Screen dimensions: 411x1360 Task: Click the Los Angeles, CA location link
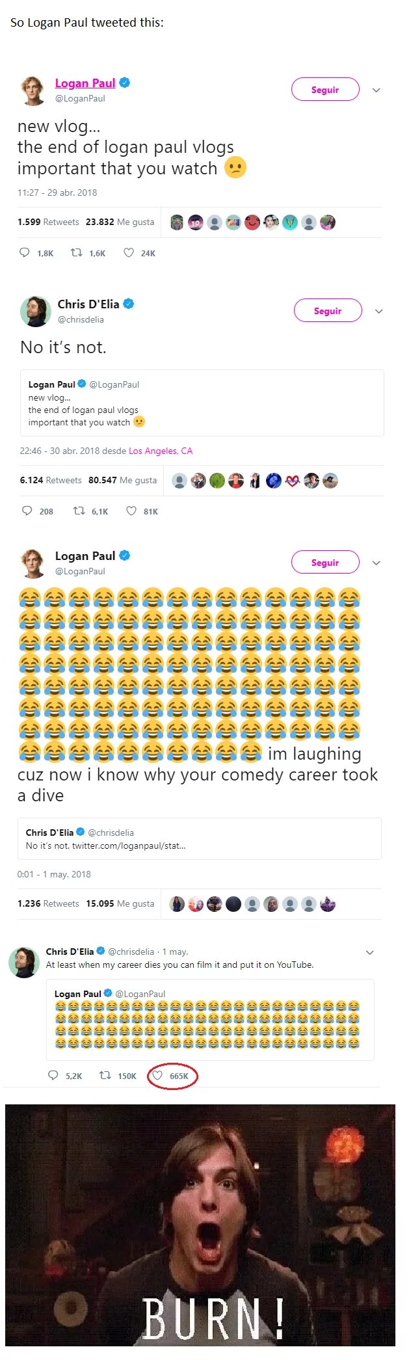pyautogui.click(x=161, y=451)
